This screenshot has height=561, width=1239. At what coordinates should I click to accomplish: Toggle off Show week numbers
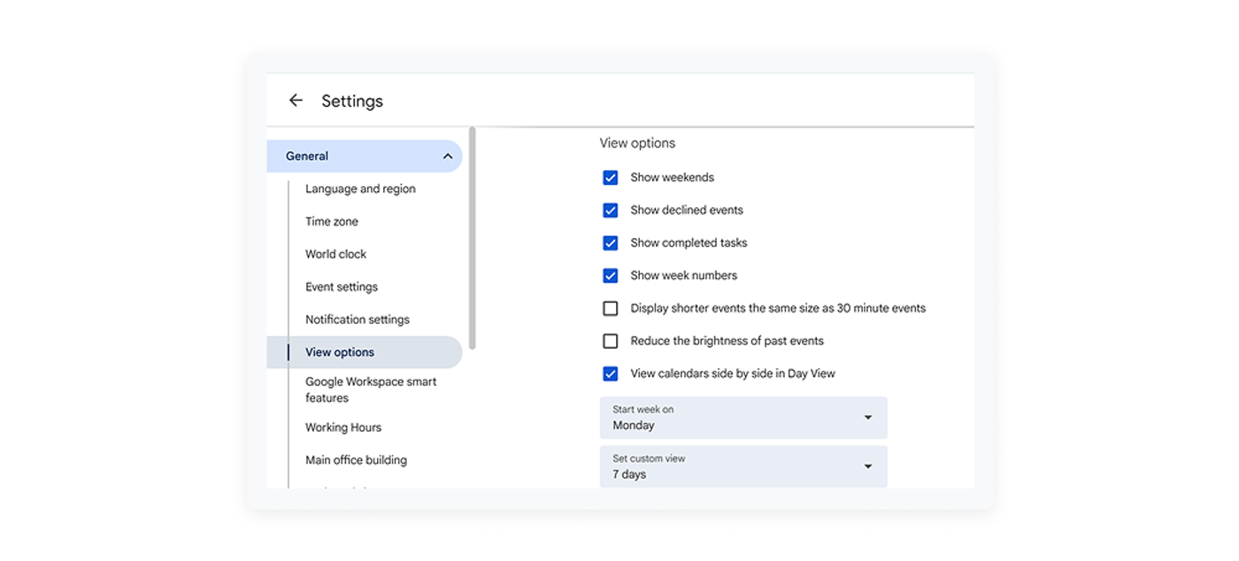pyautogui.click(x=611, y=275)
